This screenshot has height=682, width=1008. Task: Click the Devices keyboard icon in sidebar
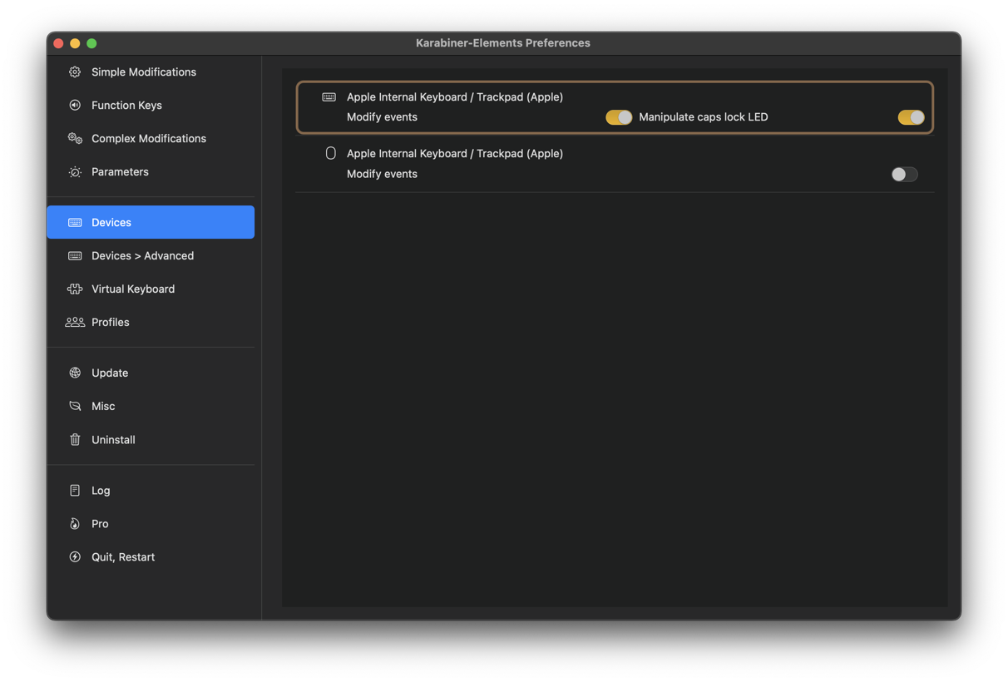[x=75, y=223]
